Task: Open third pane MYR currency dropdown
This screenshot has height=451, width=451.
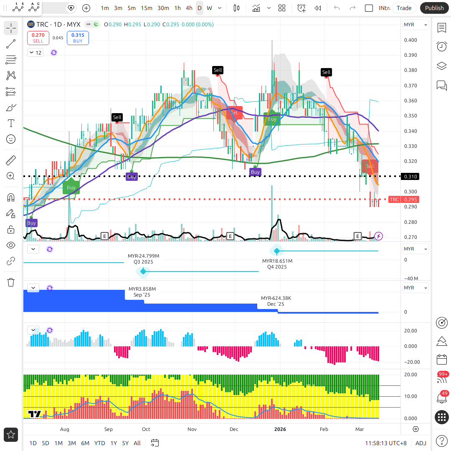Action: pos(415,288)
